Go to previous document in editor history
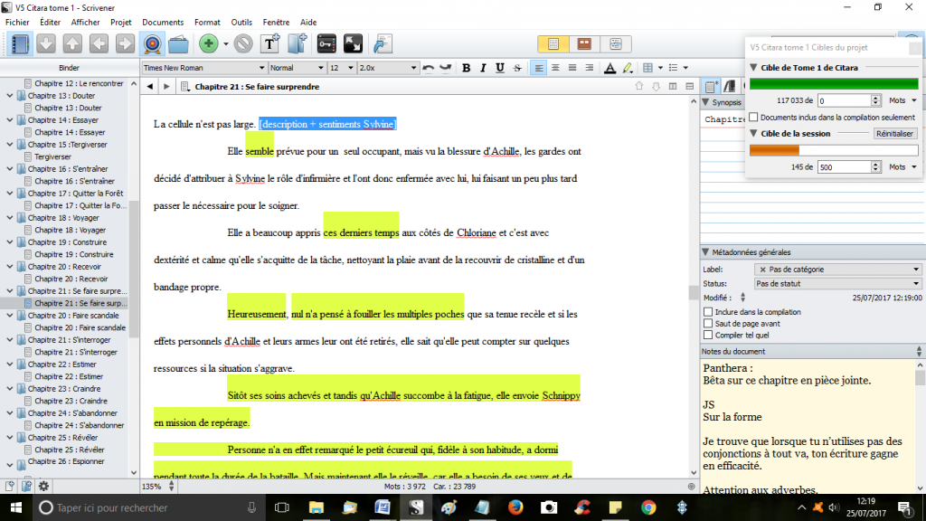The width and height of the screenshot is (926, 521). (150, 86)
